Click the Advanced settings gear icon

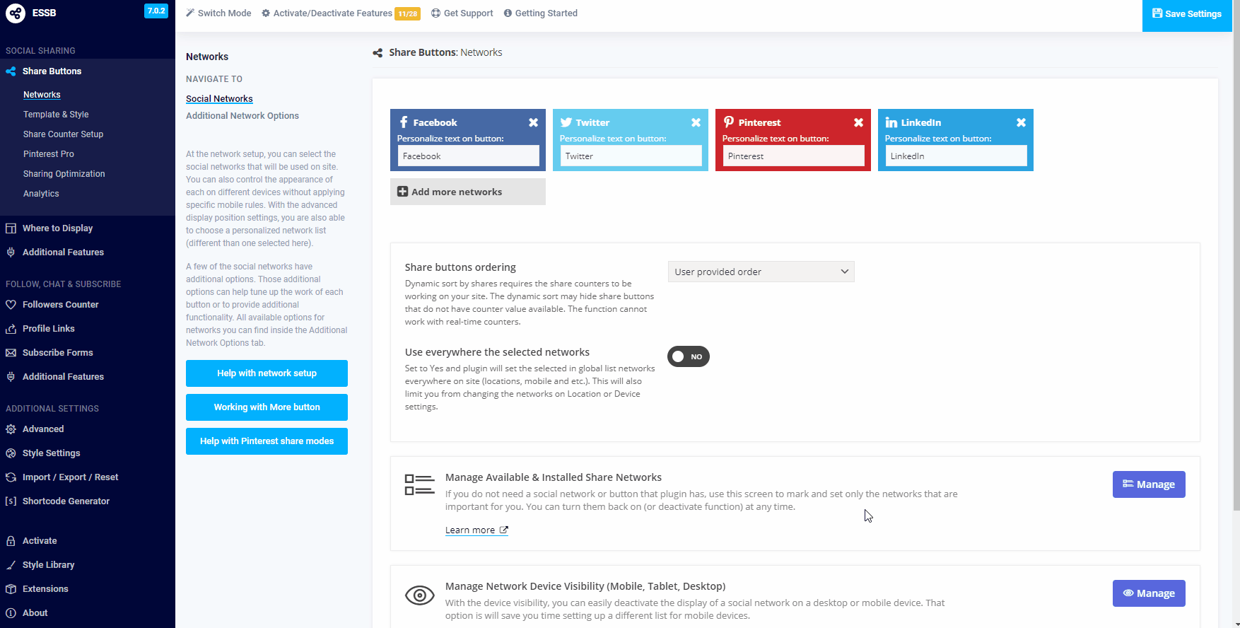[11, 429]
